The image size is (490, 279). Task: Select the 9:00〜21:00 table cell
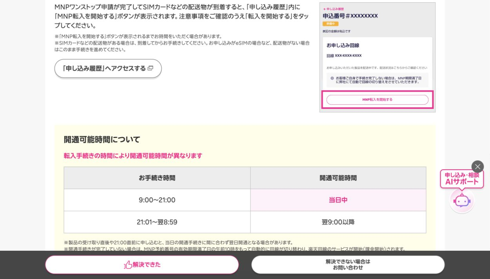point(157,200)
